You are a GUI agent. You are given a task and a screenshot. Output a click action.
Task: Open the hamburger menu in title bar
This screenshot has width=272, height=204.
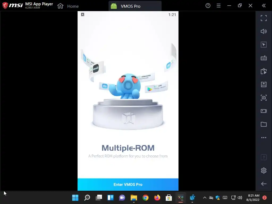pos(219,6)
